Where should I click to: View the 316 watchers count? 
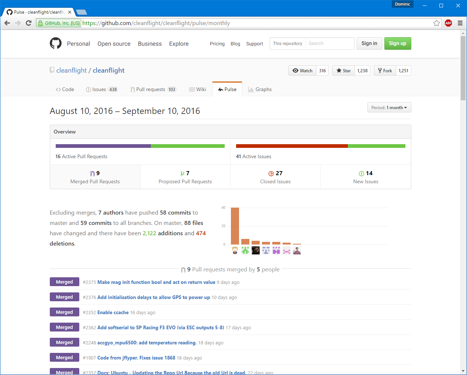[x=322, y=70]
